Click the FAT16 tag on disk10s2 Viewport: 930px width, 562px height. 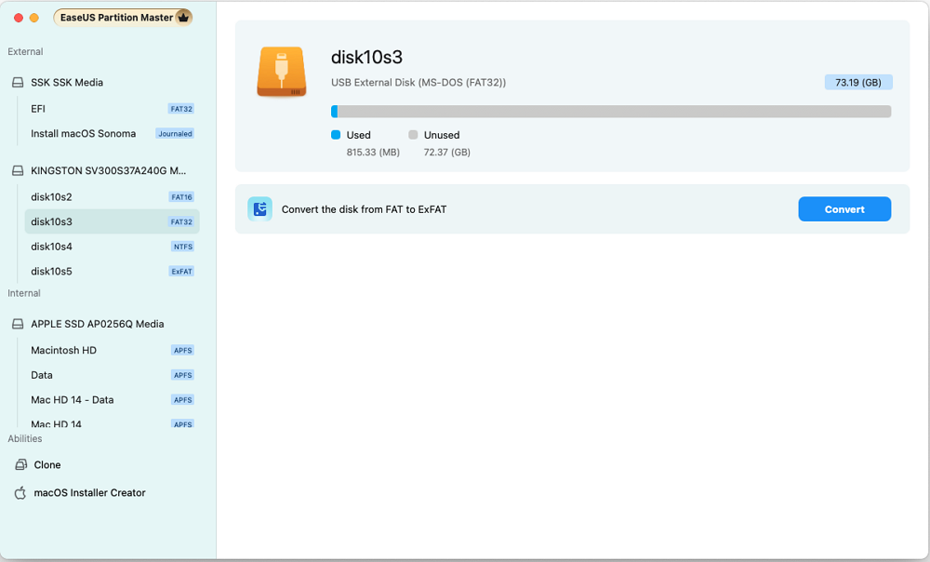(x=181, y=197)
